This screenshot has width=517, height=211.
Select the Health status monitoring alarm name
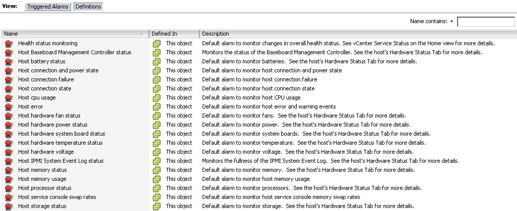pos(48,43)
